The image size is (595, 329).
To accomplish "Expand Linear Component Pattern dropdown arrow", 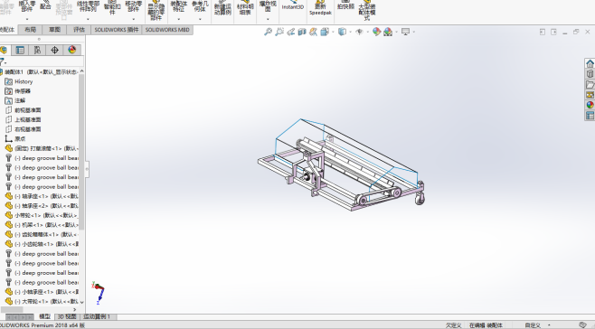I will [x=88, y=19].
